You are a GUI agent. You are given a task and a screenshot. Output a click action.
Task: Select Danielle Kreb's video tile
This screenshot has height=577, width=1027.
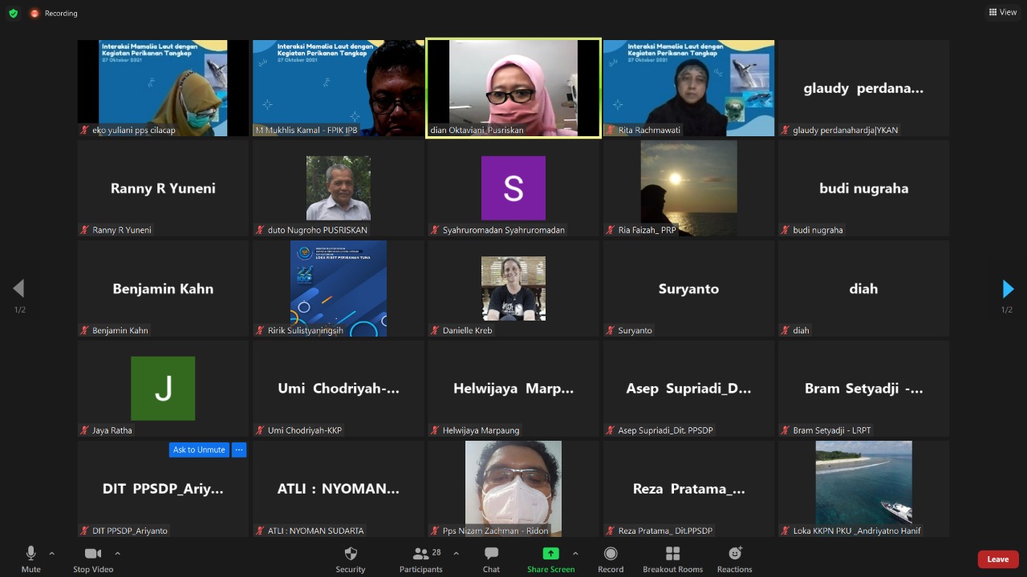coord(513,288)
